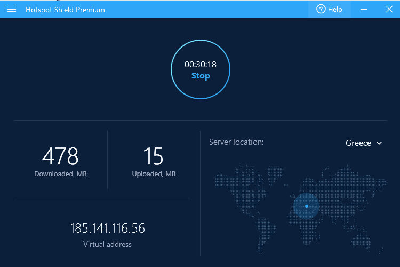Open the hamburger menu
400x267 pixels.
pos(12,10)
